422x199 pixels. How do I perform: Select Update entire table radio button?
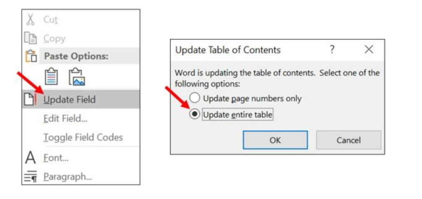(195, 115)
